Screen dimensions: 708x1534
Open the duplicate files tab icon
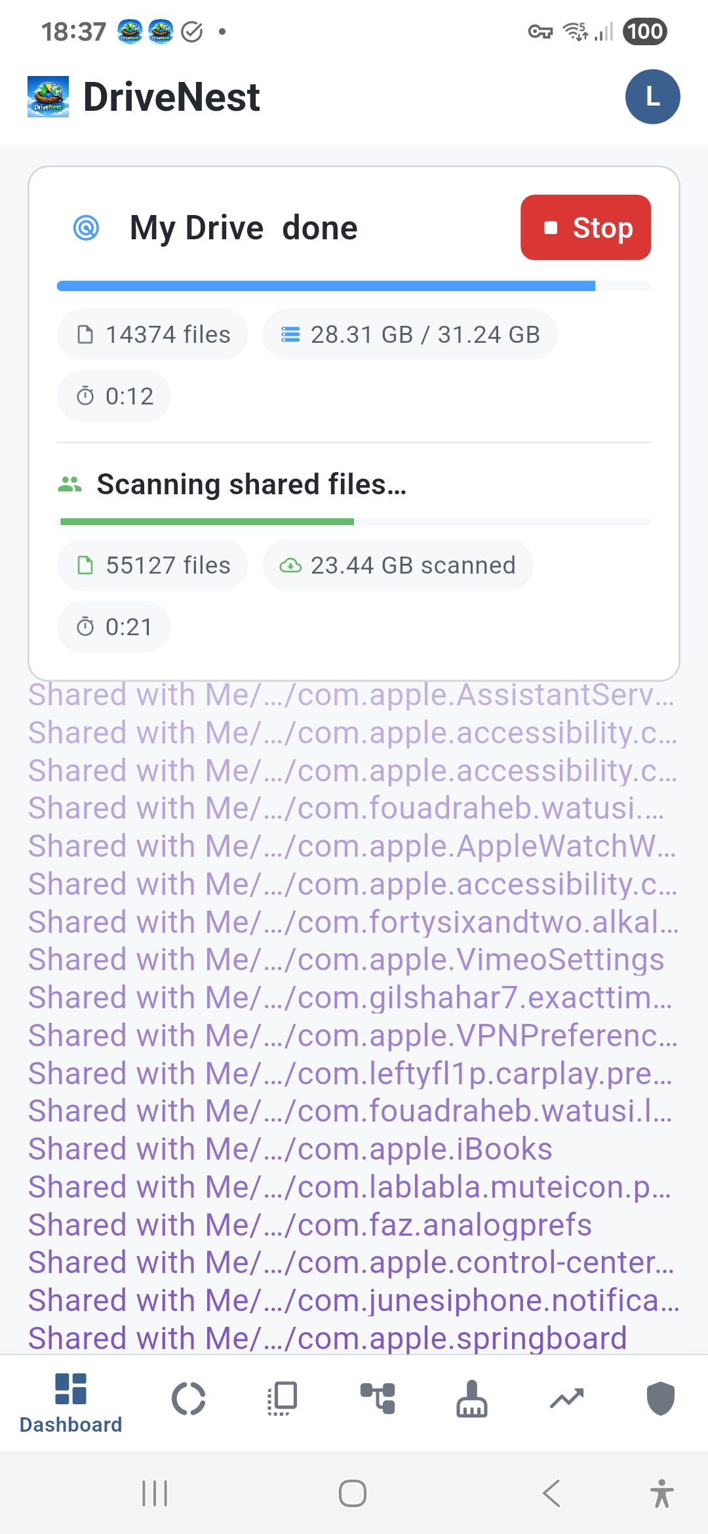click(x=283, y=1399)
